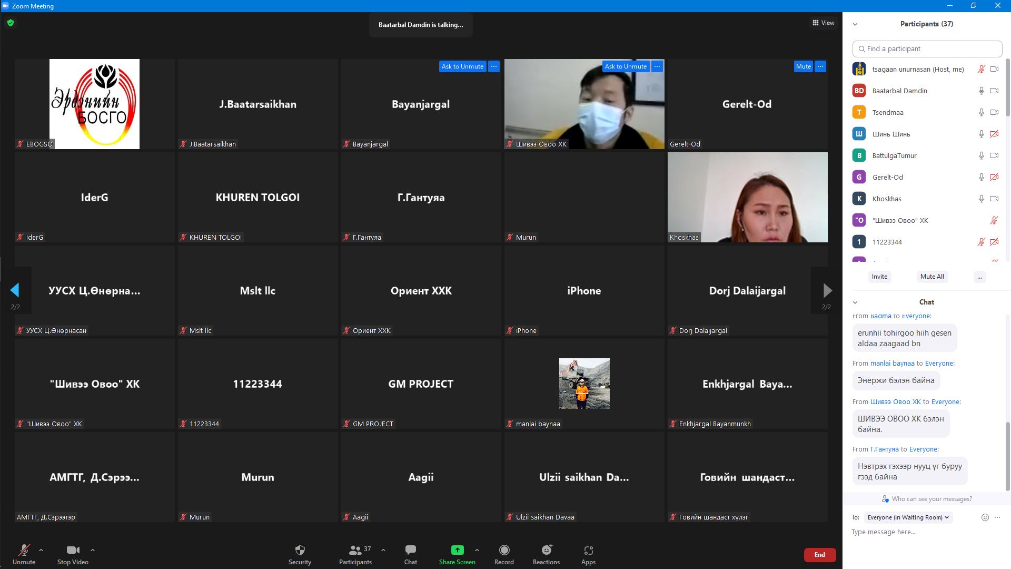Click the green Share Screen icon
The height and width of the screenshot is (569, 1011).
point(457,550)
